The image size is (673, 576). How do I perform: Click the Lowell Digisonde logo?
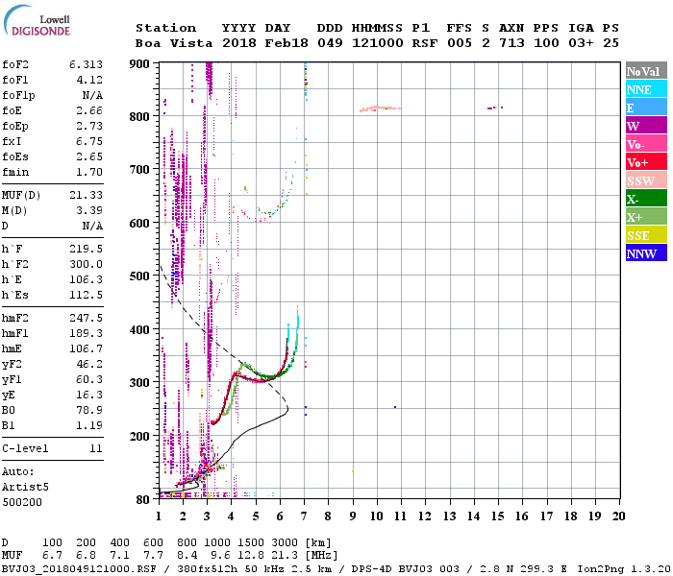[x=37, y=20]
